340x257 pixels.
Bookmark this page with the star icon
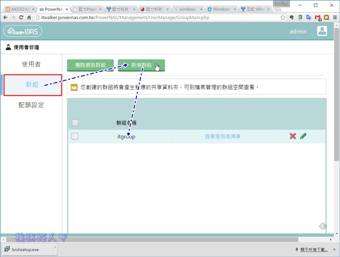tap(283, 17)
